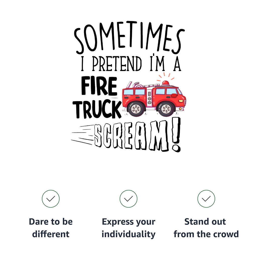
Task: Click the "Stand out from the crowd" label
Action: [206, 228]
